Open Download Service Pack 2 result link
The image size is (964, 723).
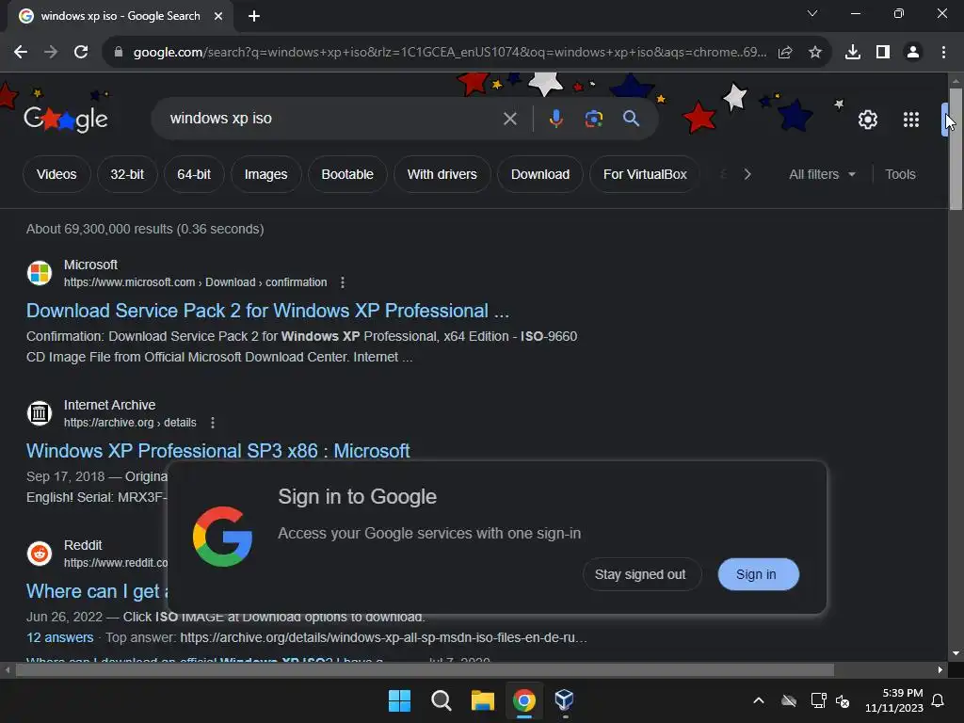[268, 311]
